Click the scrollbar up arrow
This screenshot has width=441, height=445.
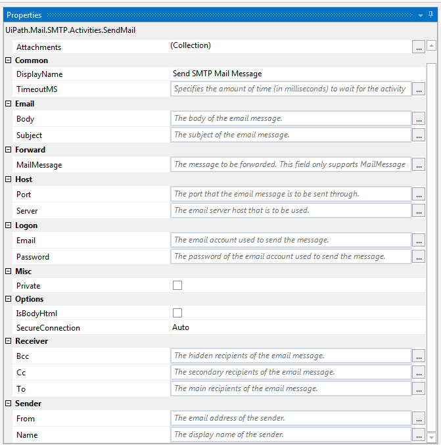point(431,45)
